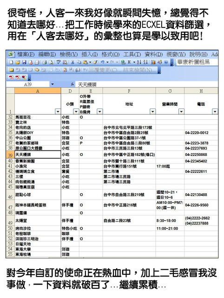Select row 46 header
This screenshot has height=298, width=224.
(x=10, y=195)
